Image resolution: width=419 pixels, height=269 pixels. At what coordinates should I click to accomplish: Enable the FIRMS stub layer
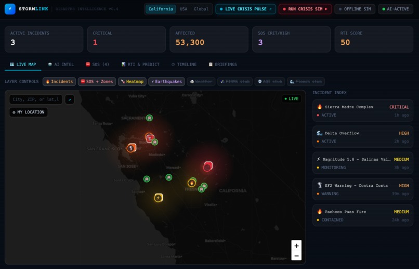235,82
